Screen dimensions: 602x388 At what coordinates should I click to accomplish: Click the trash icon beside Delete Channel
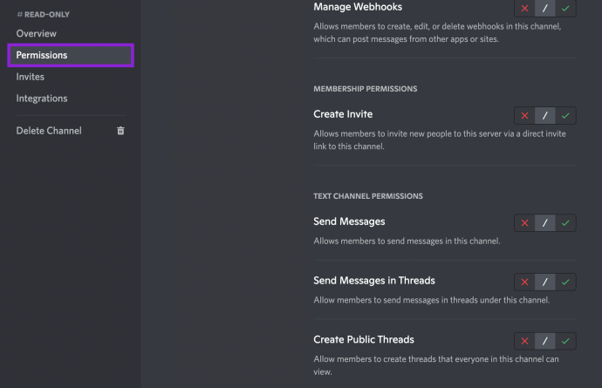click(x=120, y=131)
